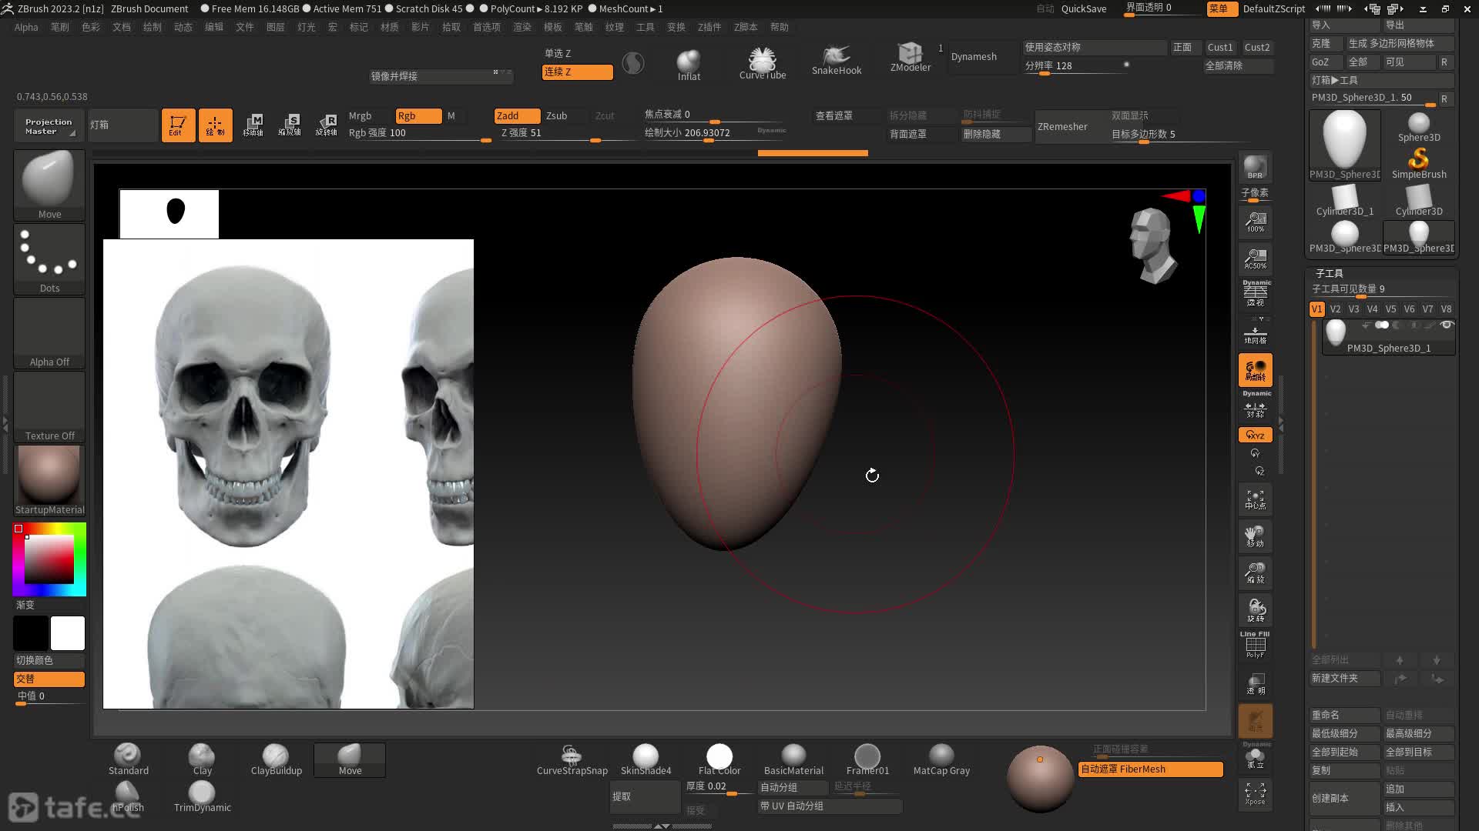The image size is (1479, 831).
Task: Click the AC50% half-size zoom icon
Action: pyautogui.click(x=1255, y=259)
